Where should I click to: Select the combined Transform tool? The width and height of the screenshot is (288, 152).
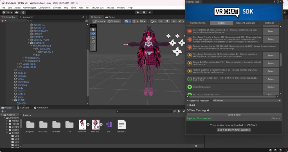93,49
